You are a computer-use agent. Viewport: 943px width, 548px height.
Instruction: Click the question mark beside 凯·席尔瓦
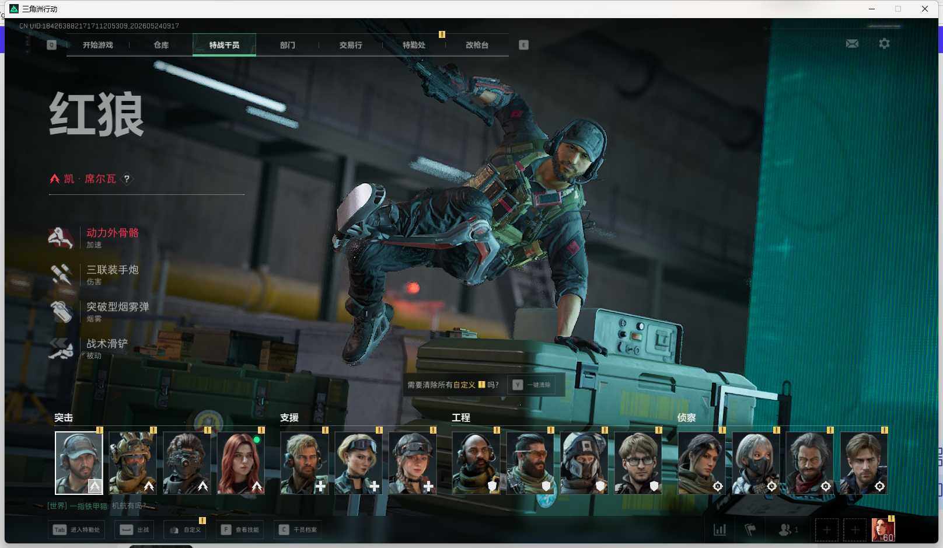127,179
